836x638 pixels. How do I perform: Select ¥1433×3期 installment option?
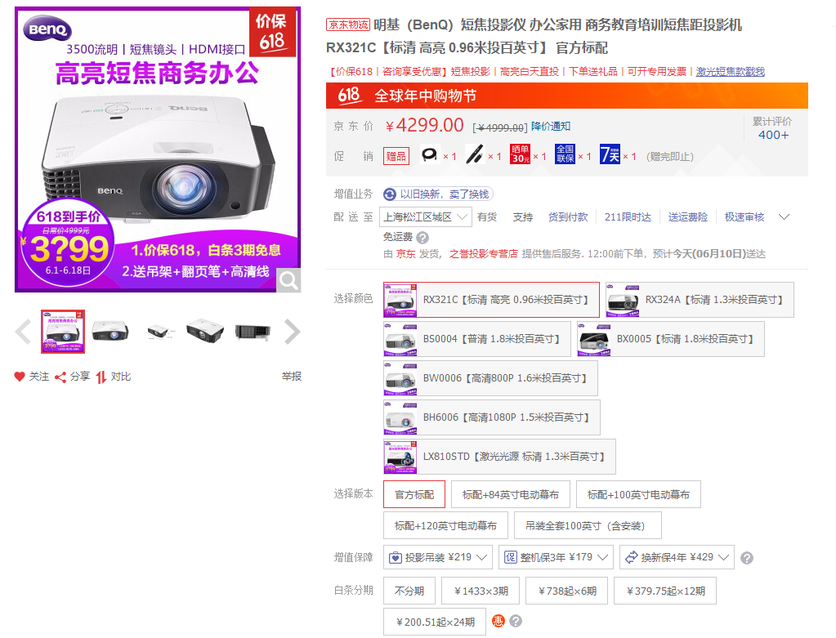click(x=481, y=591)
